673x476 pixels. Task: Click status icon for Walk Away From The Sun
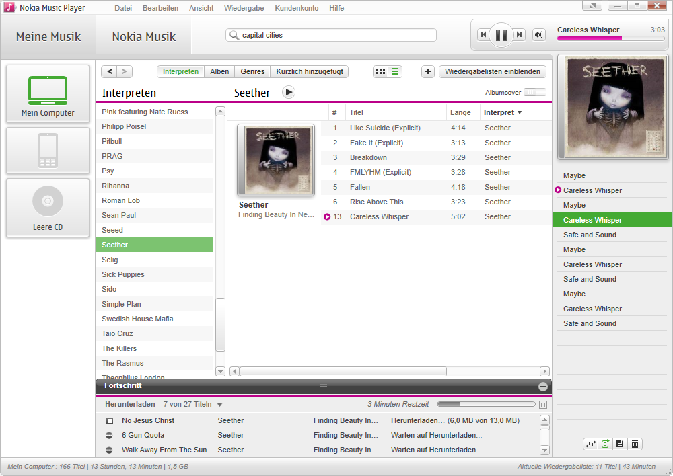click(110, 450)
